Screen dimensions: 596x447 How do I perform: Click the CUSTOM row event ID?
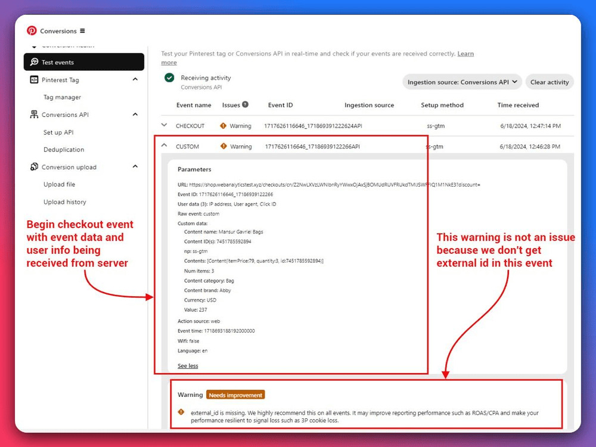point(312,147)
